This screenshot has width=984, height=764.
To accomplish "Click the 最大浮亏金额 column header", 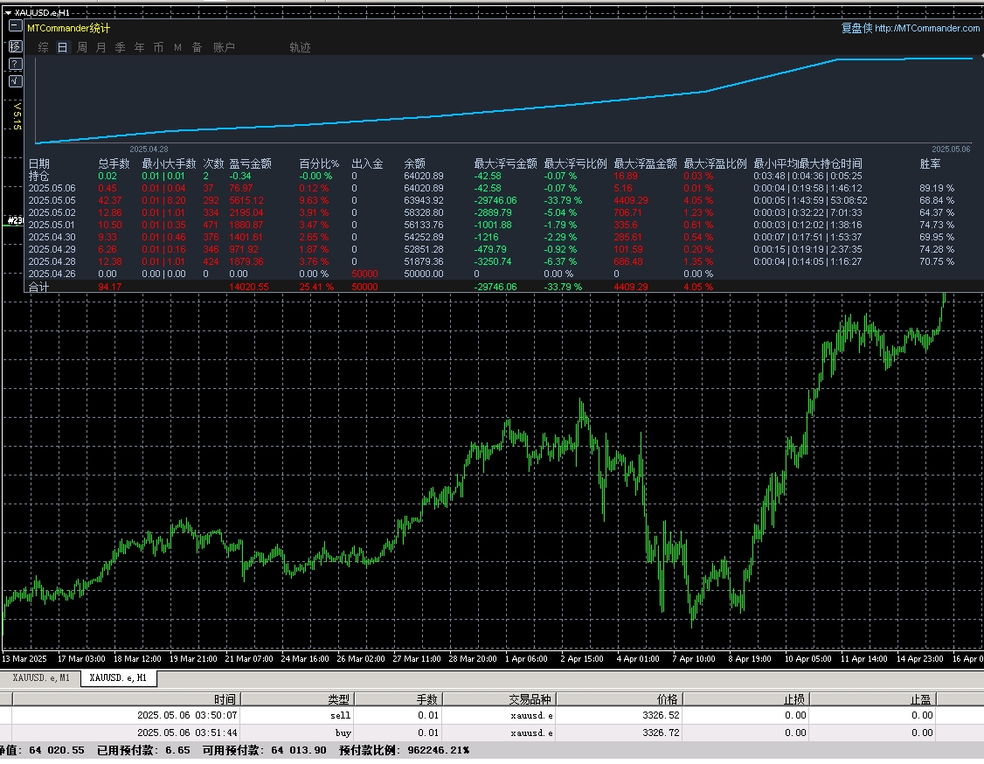I will tap(506, 163).
